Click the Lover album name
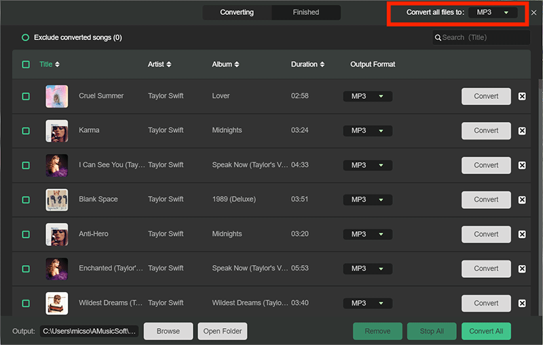 pos(221,96)
